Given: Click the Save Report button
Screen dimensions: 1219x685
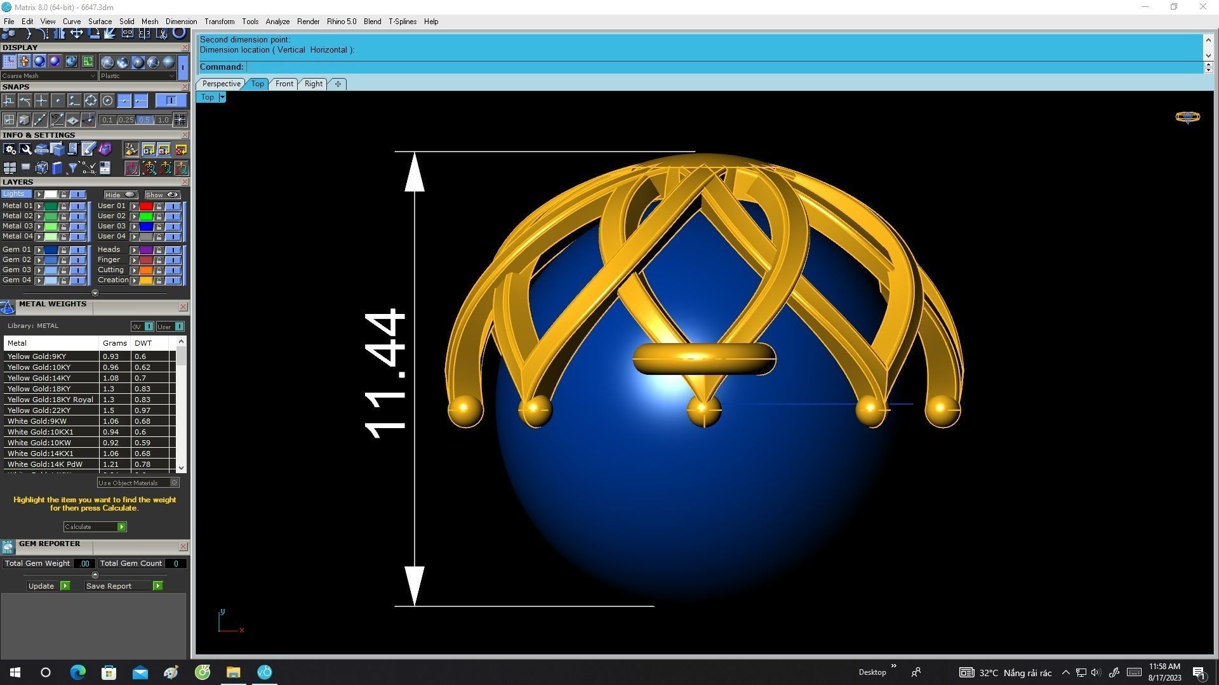Looking at the screenshot, I should point(124,586).
